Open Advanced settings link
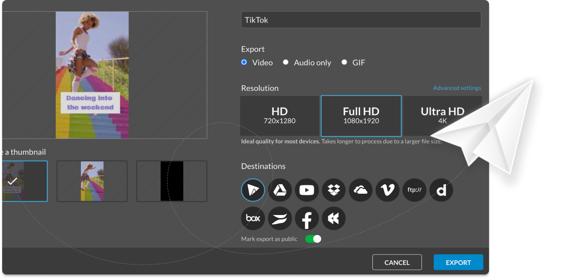The width and height of the screenshot is (587, 278). (457, 88)
